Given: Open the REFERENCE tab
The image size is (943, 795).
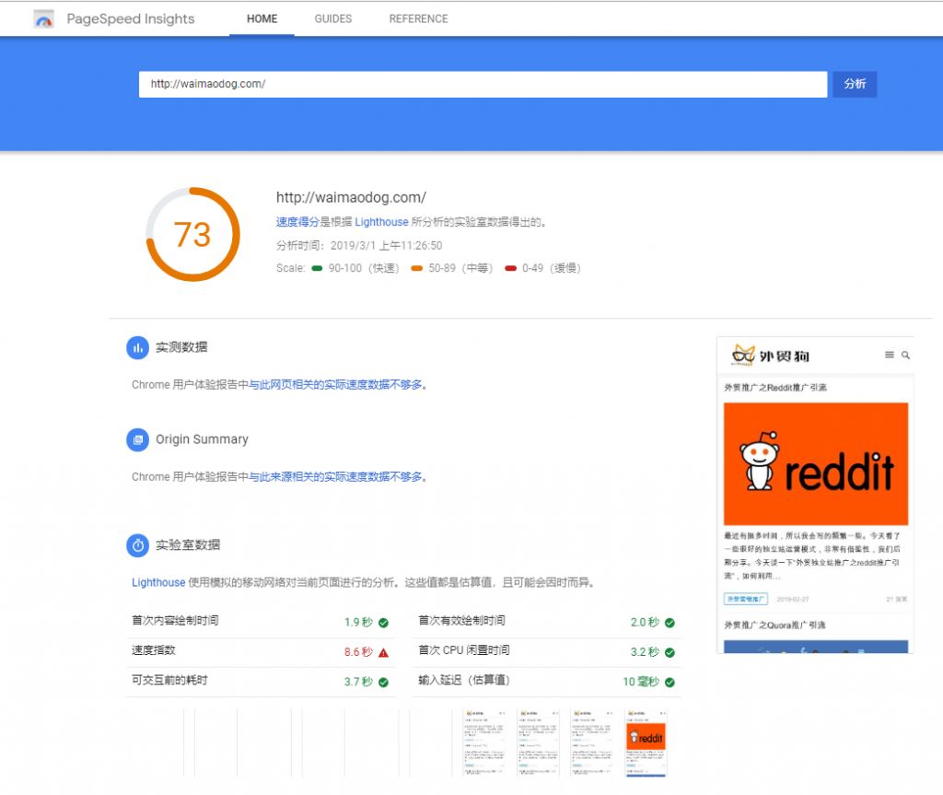Looking at the screenshot, I should pos(418,18).
